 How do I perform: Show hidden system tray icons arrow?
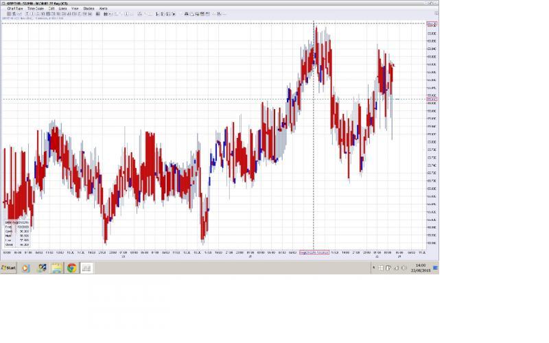coord(373,268)
